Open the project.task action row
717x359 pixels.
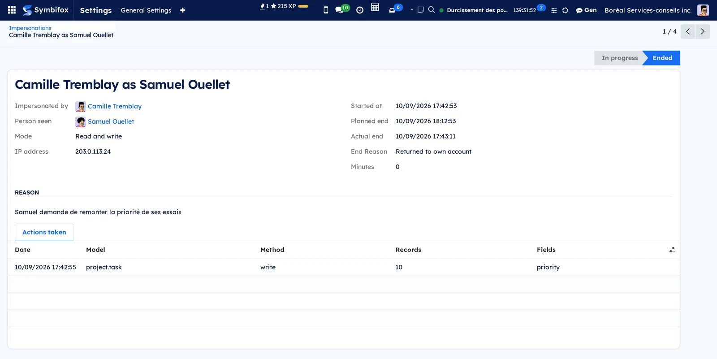343,267
